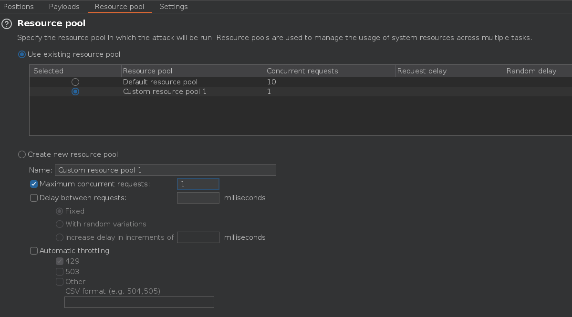Select Create new resource pool option
The width and height of the screenshot is (572, 317).
22,154
